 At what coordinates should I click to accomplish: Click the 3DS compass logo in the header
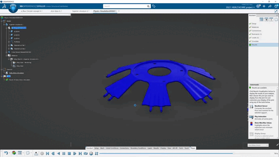4,6
